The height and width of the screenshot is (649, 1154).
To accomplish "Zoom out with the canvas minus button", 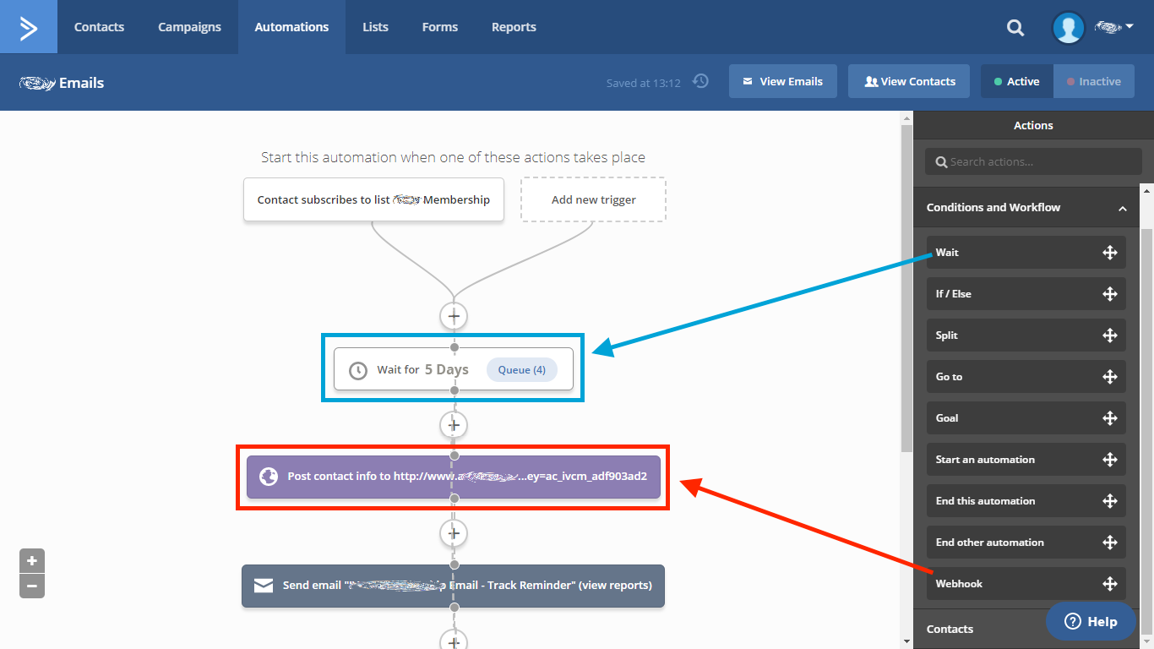I will point(32,586).
